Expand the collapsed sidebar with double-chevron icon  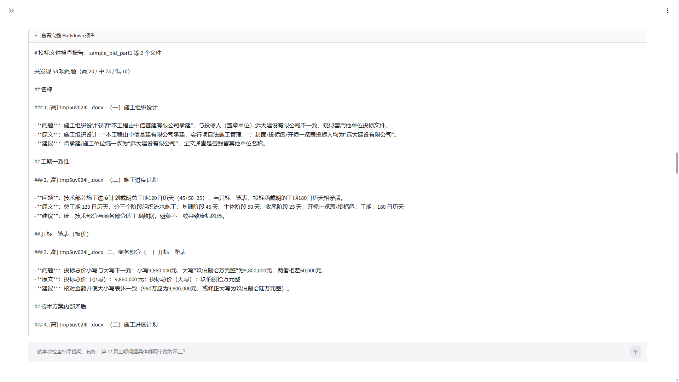(x=11, y=11)
